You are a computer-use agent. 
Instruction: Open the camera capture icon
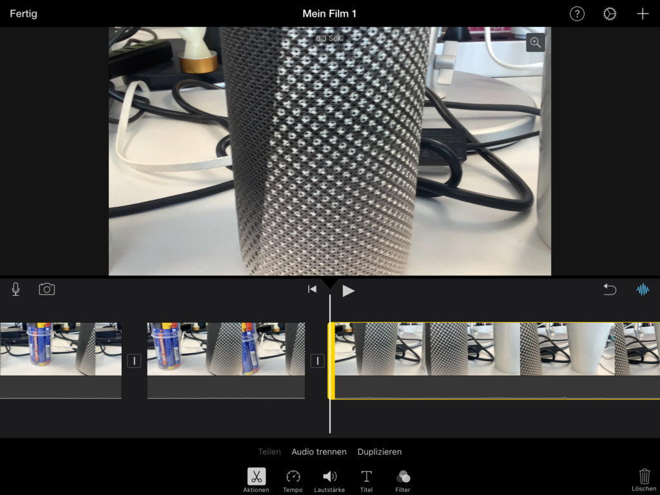[47, 289]
